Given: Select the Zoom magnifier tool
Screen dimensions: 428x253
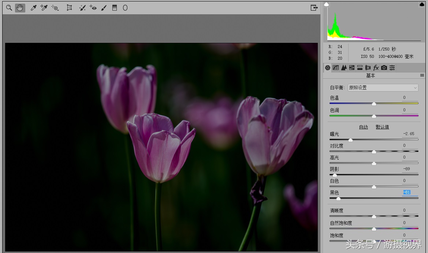Looking at the screenshot, I should click(x=9, y=8).
